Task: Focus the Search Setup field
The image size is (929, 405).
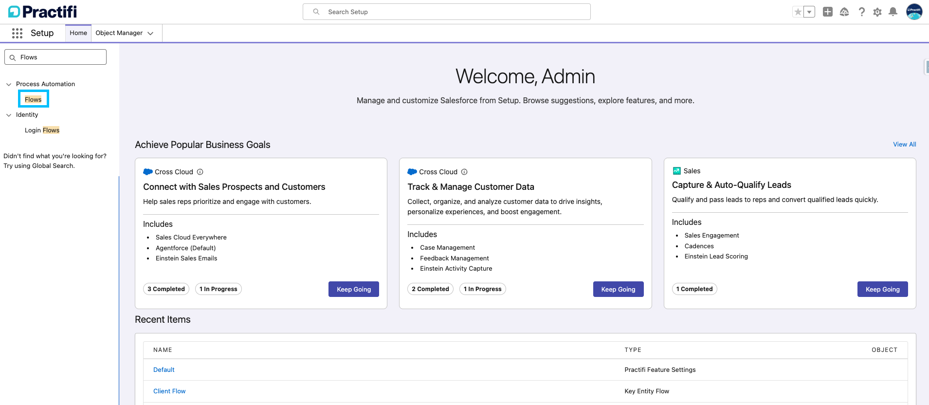Action: click(x=447, y=12)
